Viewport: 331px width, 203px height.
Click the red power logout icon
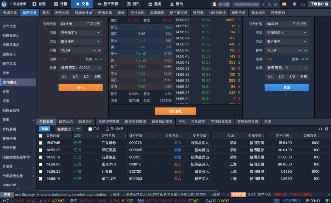[270, 4]
